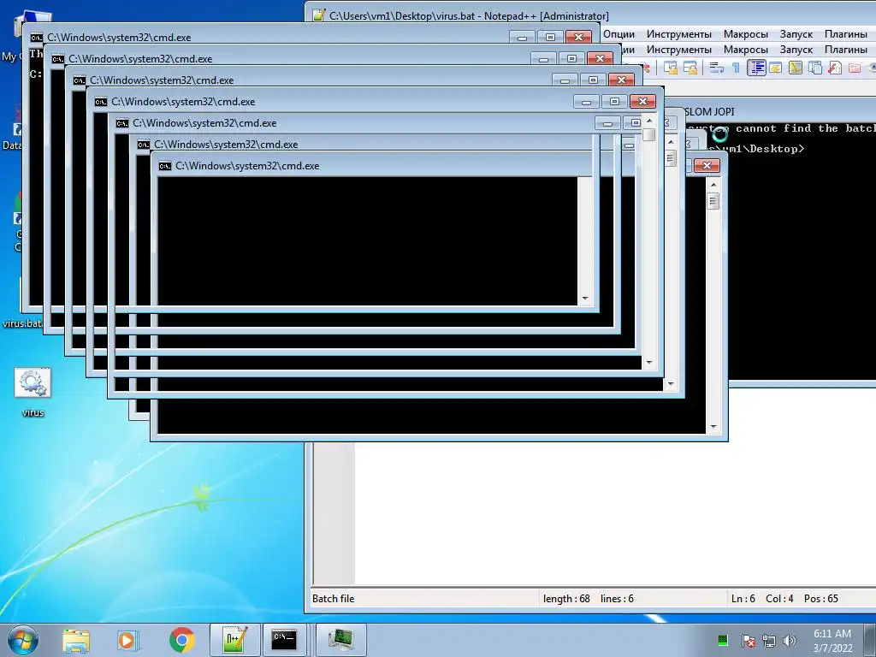The height and width of the screenshot is (657, 876).
Task: Open Action Center flag in system tray
Action: (x=748, y=640)
